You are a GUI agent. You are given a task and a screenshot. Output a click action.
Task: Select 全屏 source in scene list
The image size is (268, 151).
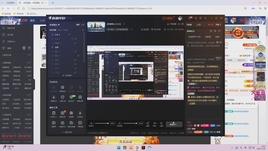57,47
